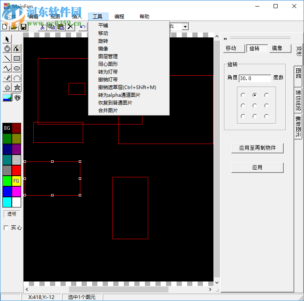Viewport: 304px width, 301px height.
Task: Pick the magenta color swatch
Action: 17,192
